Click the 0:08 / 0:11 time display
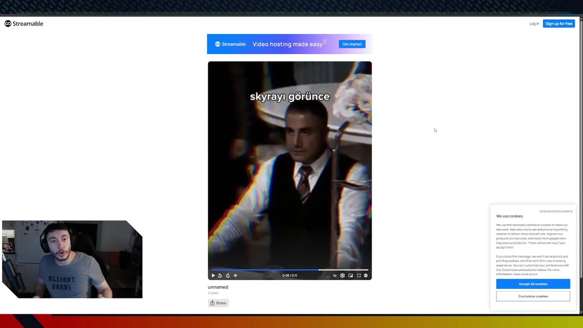 (290, 276)
